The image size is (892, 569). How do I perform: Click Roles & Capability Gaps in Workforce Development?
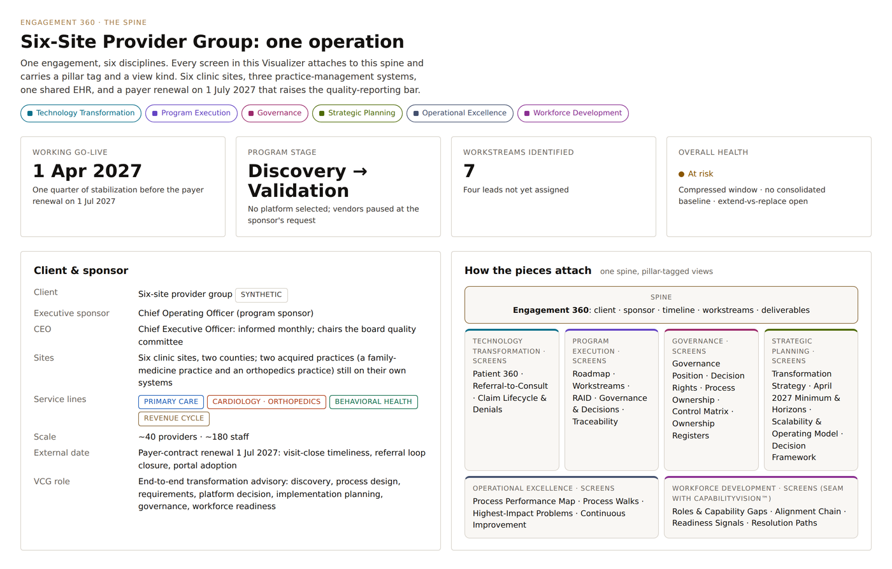(x=719, y=512)
